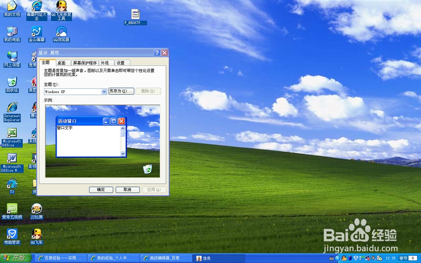Switch to the 桌面 tab
Viewport: 421px width, 263px height.
[63, 63]
